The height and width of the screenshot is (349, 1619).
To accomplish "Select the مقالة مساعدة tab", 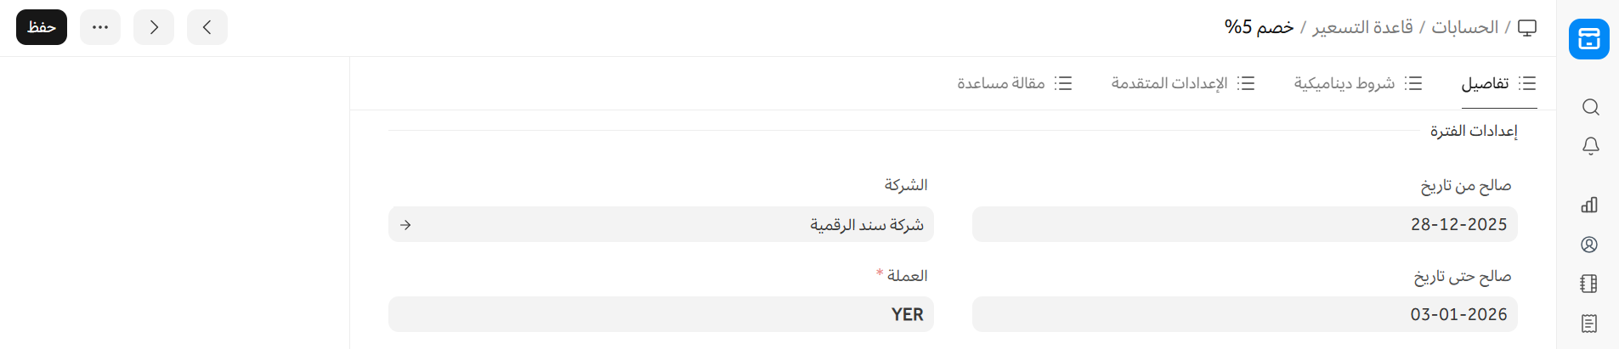I will point(1014,83).
